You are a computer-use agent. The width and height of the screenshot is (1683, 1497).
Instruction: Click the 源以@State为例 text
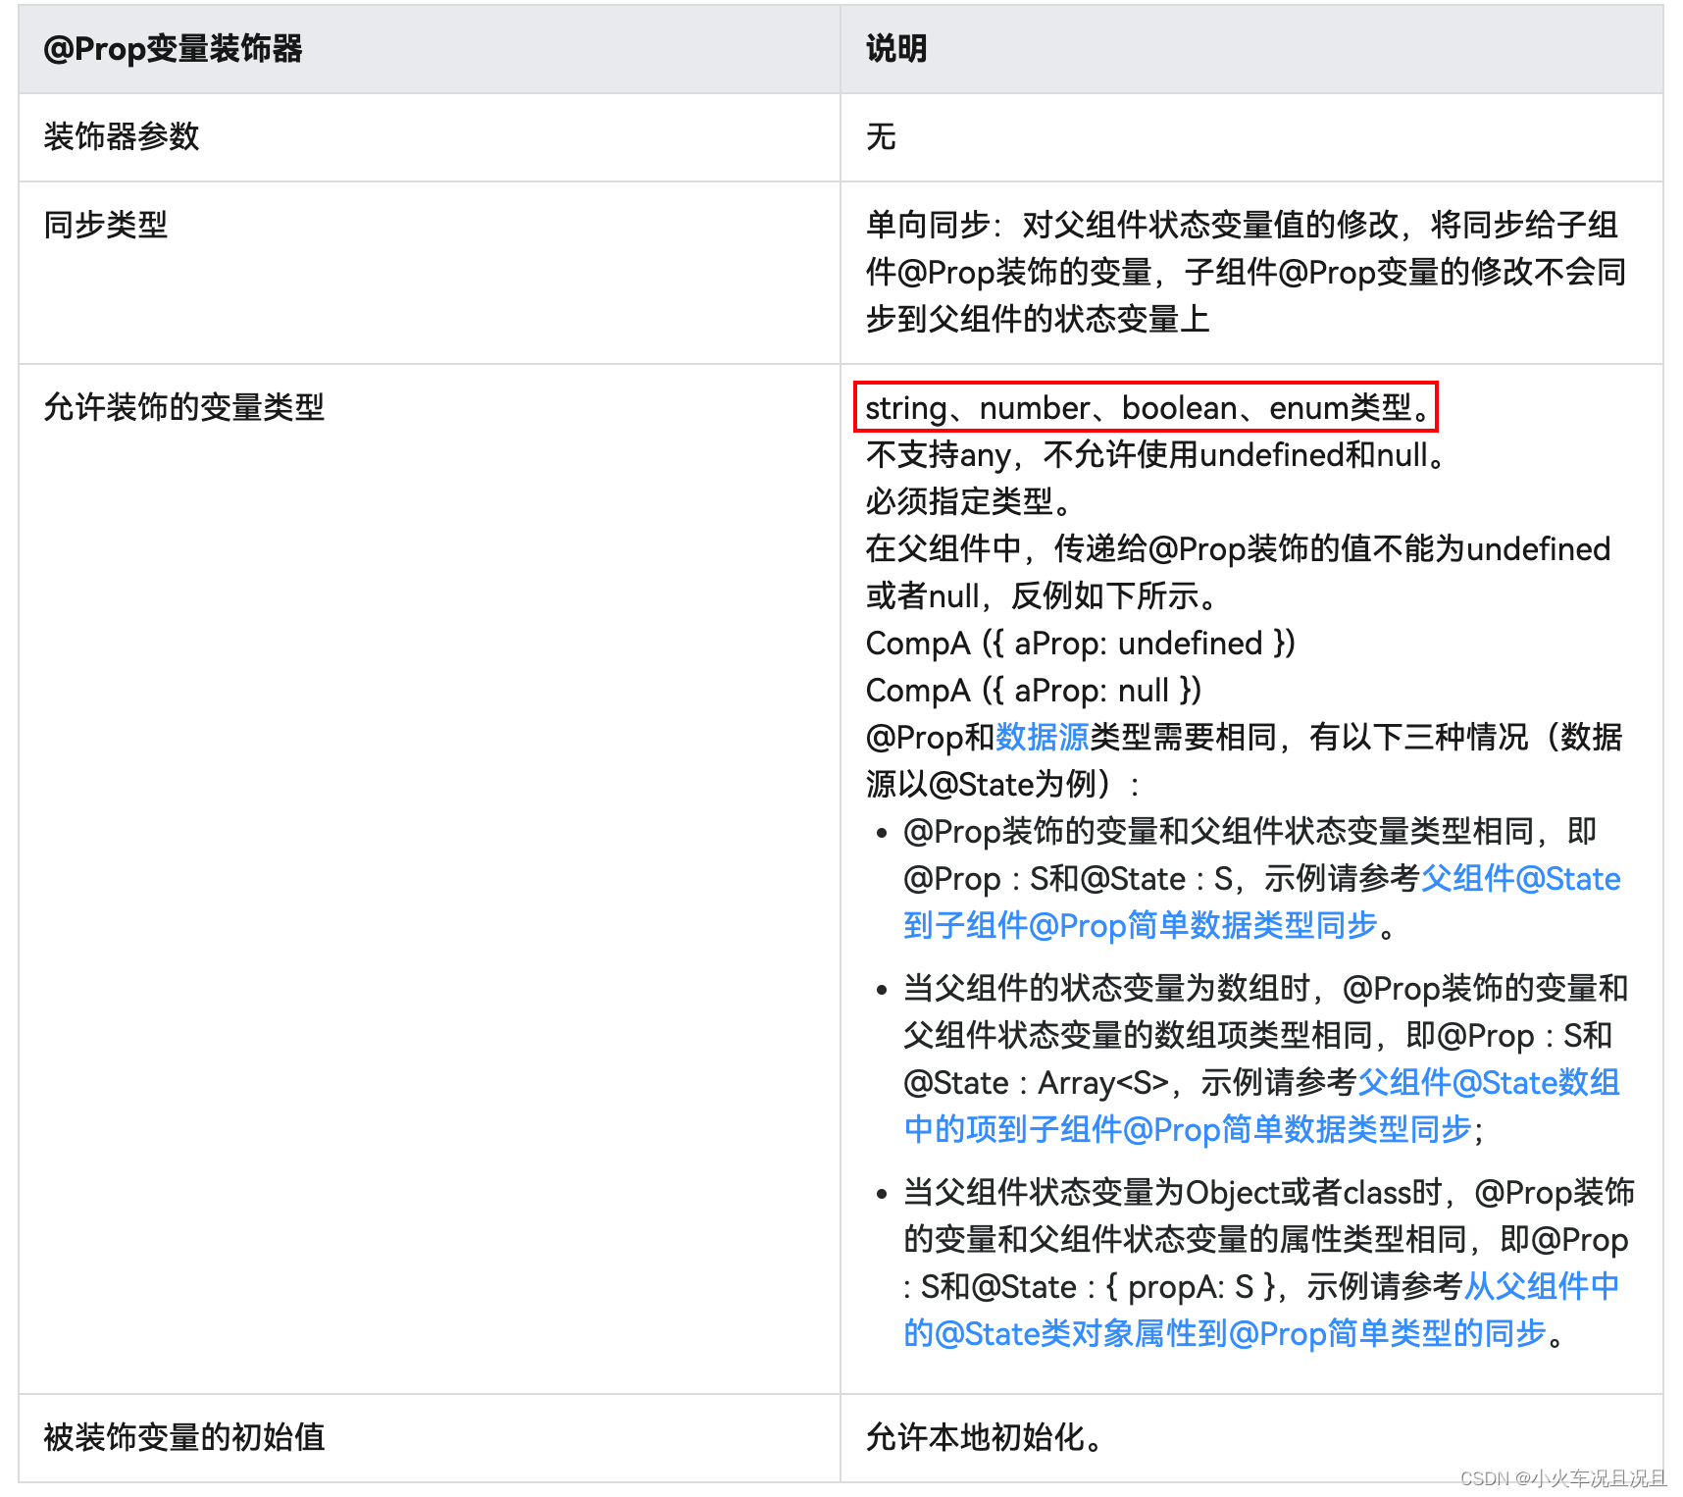(x=1002, y=784)
